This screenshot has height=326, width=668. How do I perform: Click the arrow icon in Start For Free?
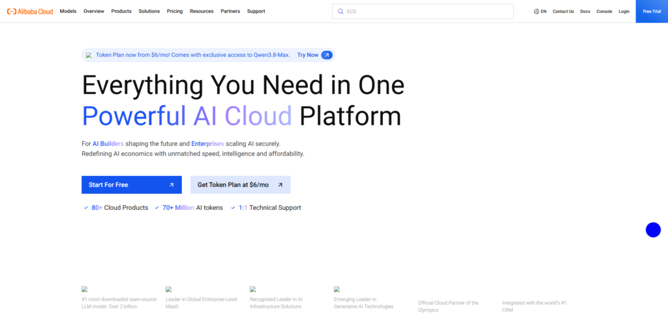tap(172, 185)
